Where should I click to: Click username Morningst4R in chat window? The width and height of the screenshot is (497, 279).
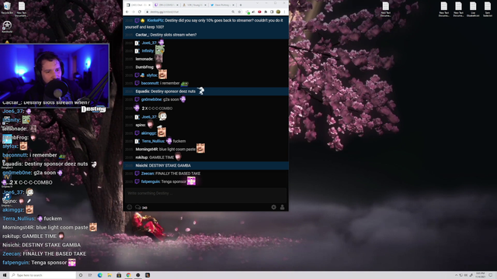147,150
